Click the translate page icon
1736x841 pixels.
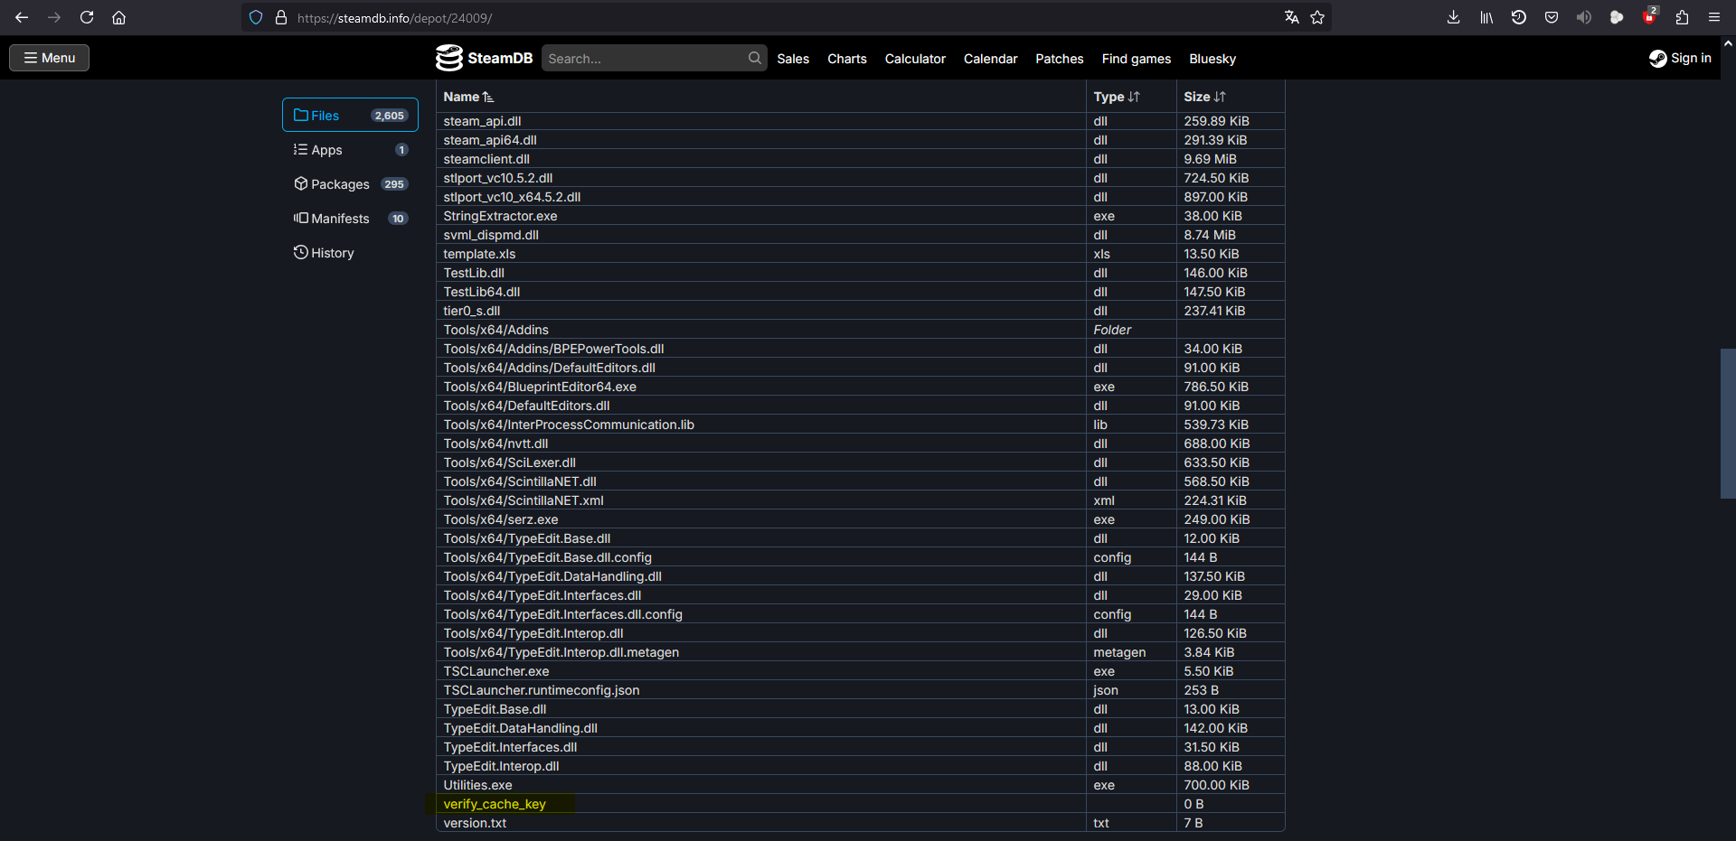coord(1291,17)
